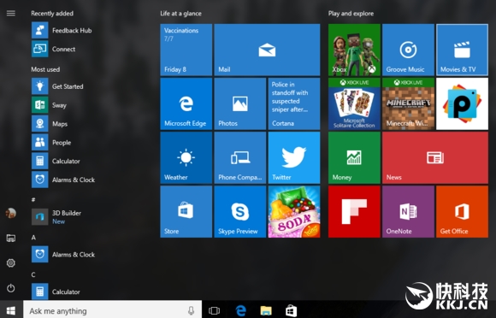496x318 pixels.
Task: Click the 'Life at a glance' group header
Action: (181, 14)
